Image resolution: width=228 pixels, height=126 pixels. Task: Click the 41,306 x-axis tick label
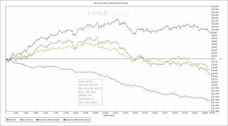(185, 113)
